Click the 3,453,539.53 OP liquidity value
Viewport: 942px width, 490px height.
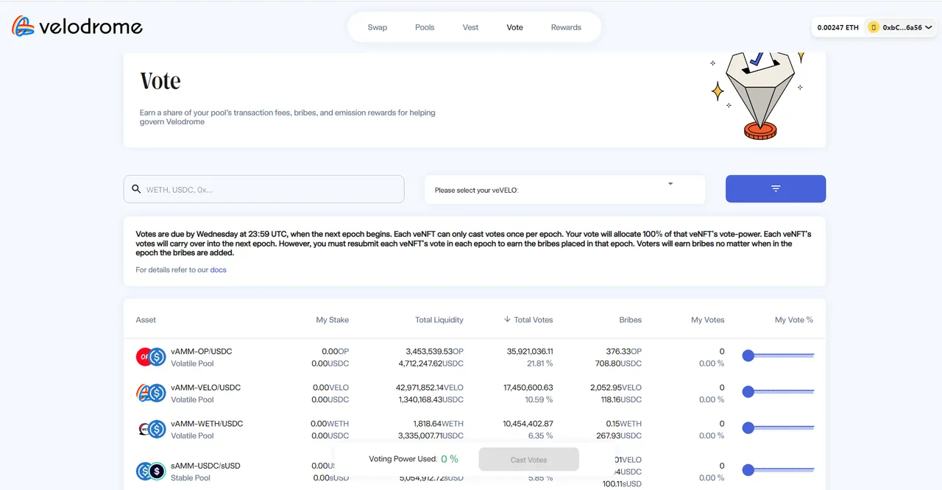[435, 352]
